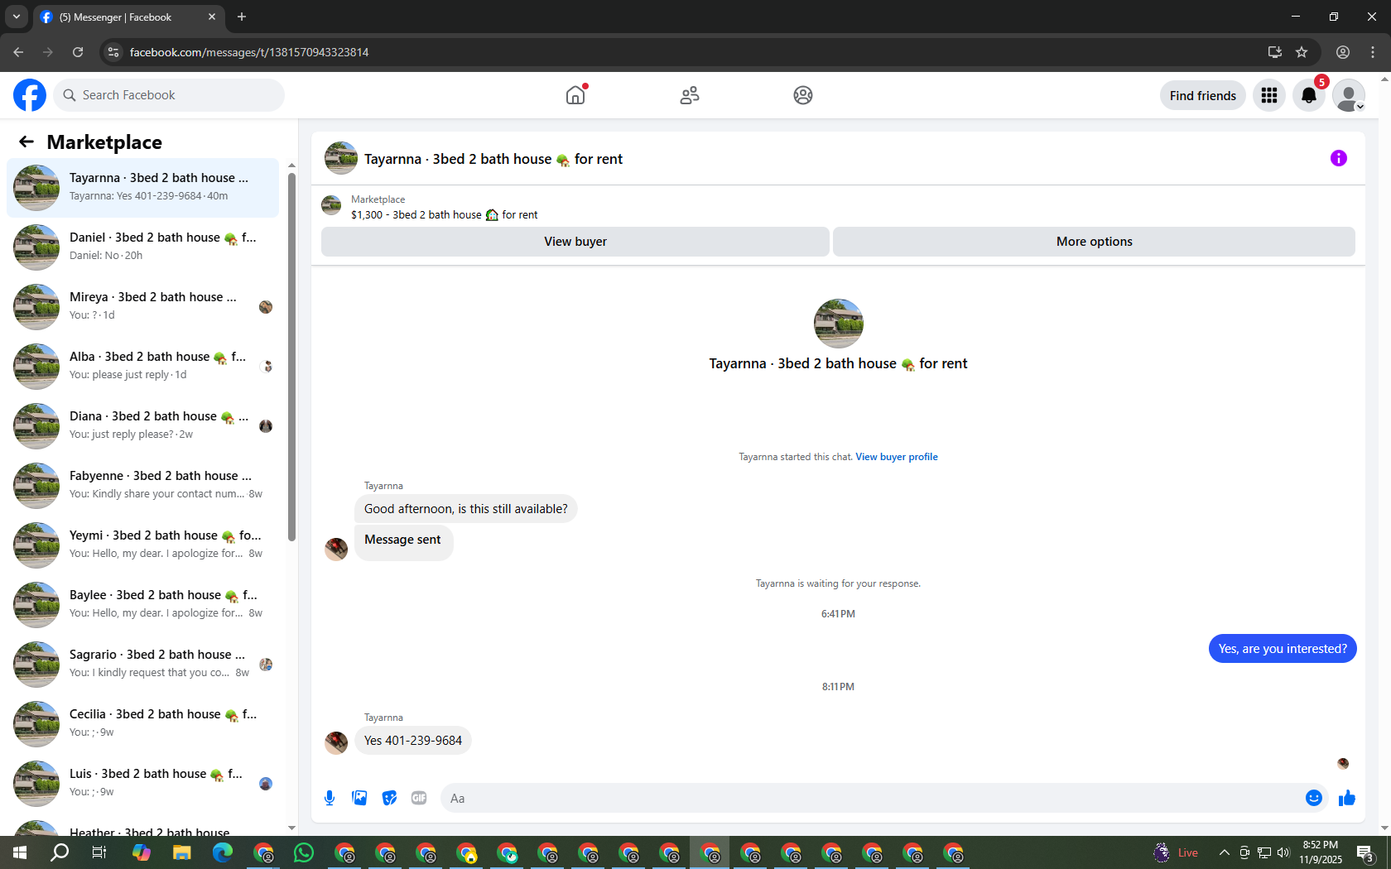Click the large house photo in chat
Image resolution: width=1391 pixels, height=869 pixels.
838,324
